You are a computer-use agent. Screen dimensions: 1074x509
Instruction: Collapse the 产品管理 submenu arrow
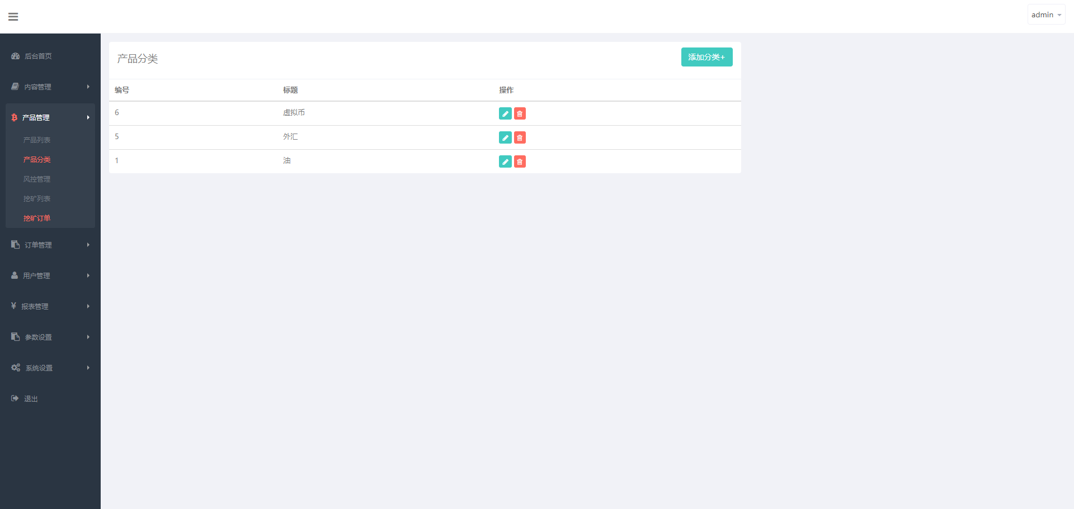(88, 117)
